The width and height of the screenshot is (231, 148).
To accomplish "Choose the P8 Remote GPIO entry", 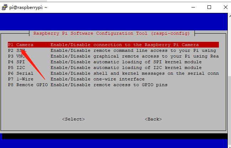I will click(113, 85).
